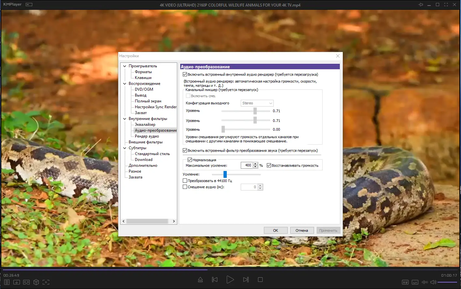
Task: Click the volume level bar
Action: click(448, 282)
